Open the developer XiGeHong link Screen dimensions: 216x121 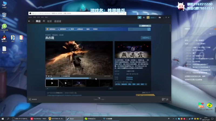pyautogui.click(x=129, y=77)
